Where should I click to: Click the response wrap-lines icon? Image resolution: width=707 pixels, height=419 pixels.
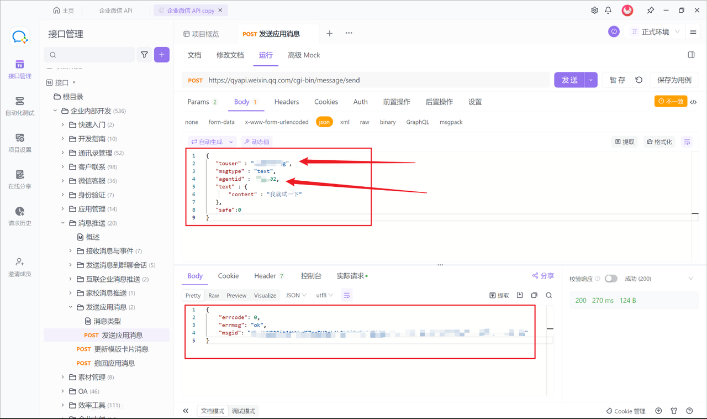(347, 296)
